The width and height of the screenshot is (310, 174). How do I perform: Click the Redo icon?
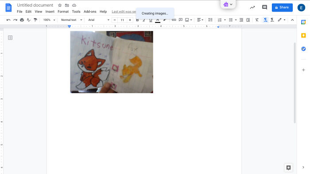[x=15, y=20]
